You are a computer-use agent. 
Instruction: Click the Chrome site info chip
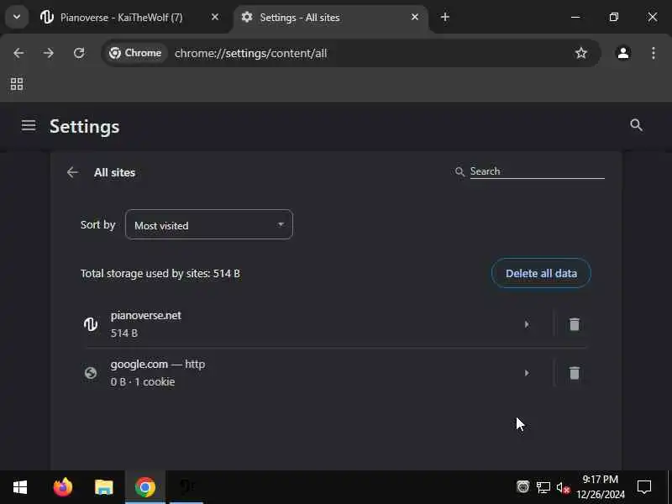(135, 53)
